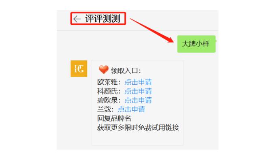
Task: Click the 欧莱雅 brand label
Action: pyautogui.click(x=107, y=82)
